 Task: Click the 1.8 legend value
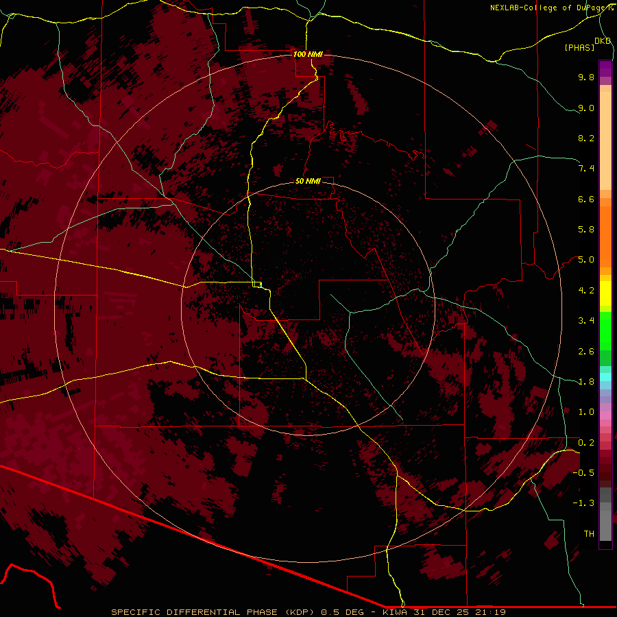tap(586, 382)
